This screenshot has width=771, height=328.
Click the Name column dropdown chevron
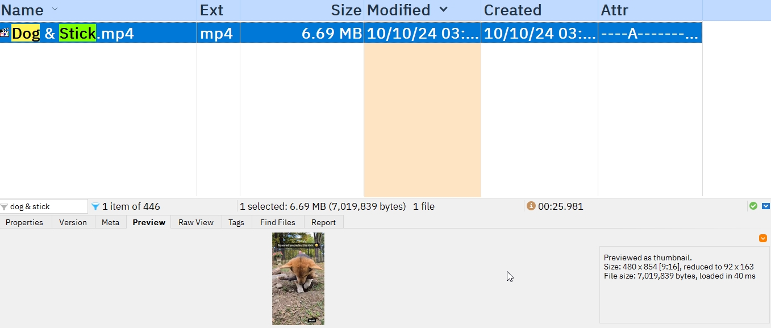(55, 10)
